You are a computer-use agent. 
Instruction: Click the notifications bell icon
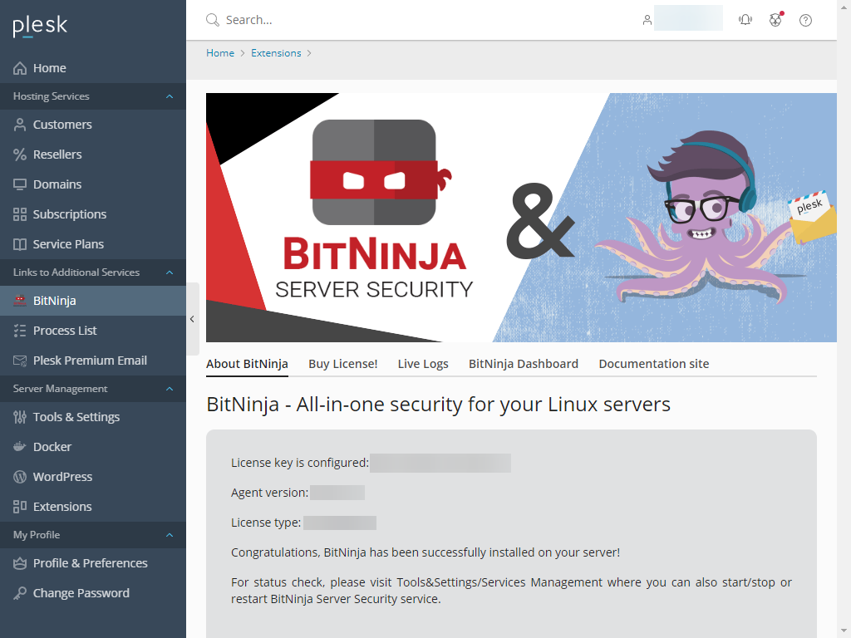pos(745,19)
